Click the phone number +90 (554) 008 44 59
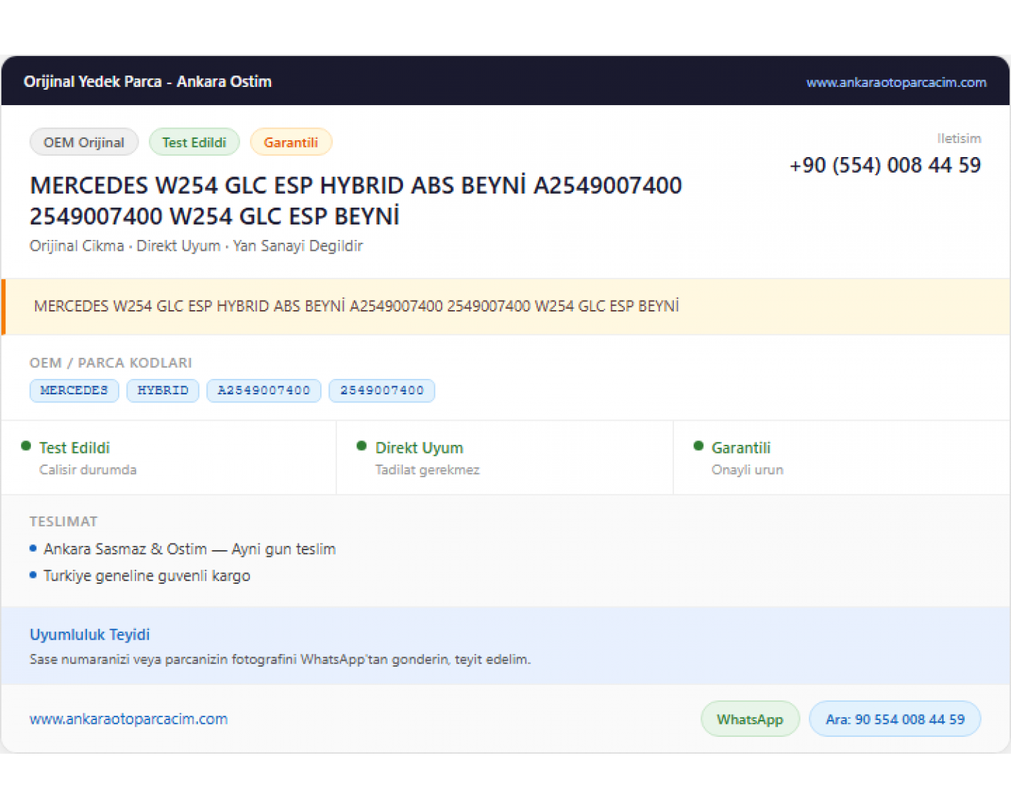 [885, 165]
